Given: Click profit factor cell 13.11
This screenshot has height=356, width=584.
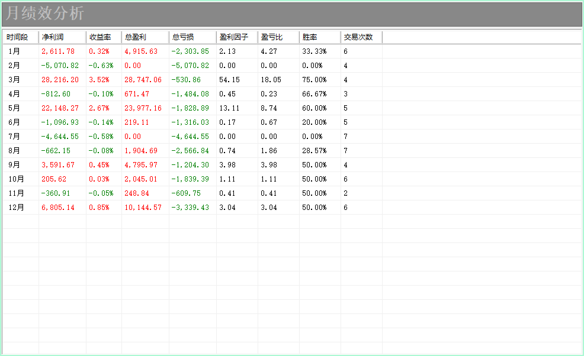Looking at the screenshot, I should 229,108.
